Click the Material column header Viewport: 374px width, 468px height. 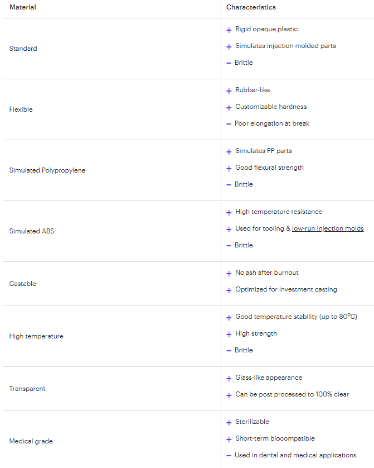click(x=23, y=7)
